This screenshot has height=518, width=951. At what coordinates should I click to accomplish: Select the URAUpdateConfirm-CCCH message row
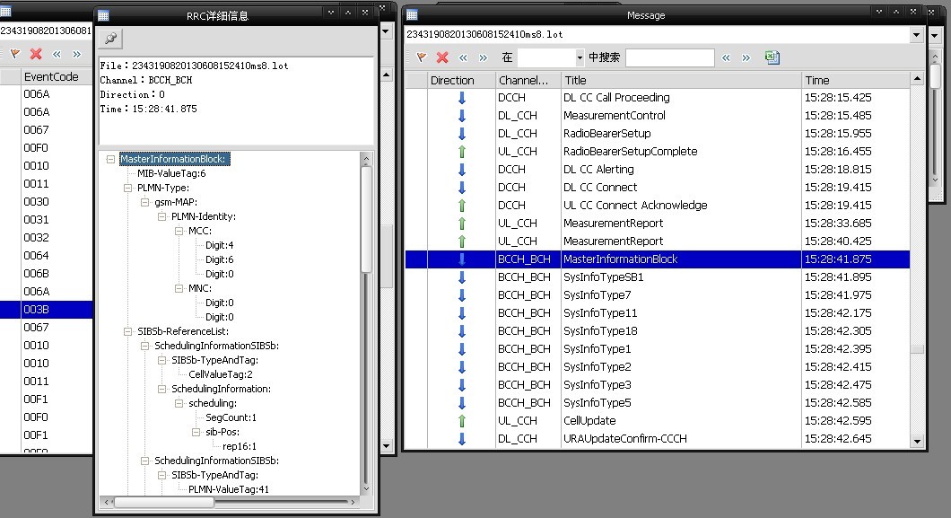coord(658,439)
